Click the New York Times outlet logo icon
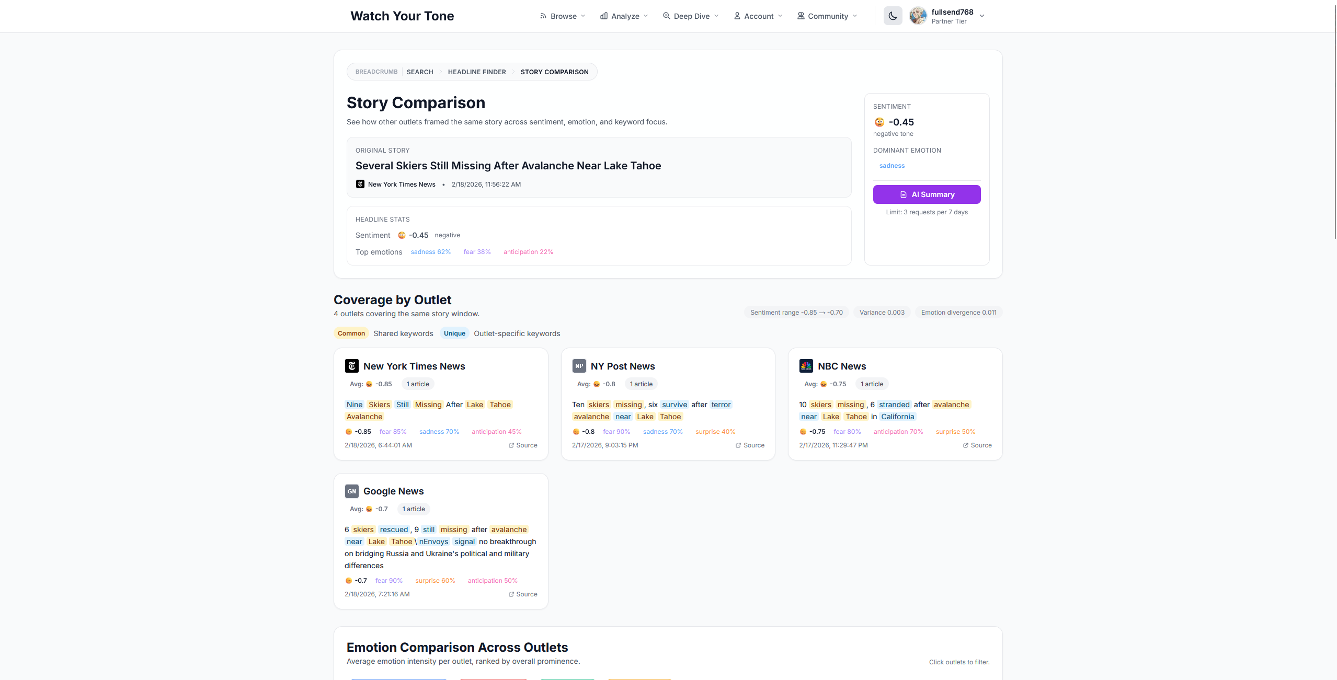1337x680 pixels. (x=352, y=366)
